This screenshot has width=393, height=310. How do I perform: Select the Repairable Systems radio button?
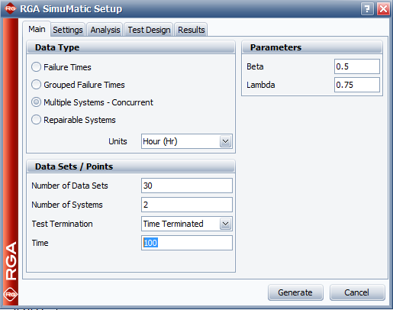[x=36, y=120]
